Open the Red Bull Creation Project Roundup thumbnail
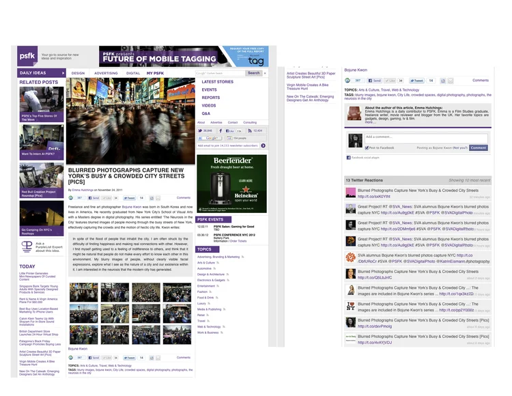Image resolution: width=512 pixels, height=396 pixels. 42,180
